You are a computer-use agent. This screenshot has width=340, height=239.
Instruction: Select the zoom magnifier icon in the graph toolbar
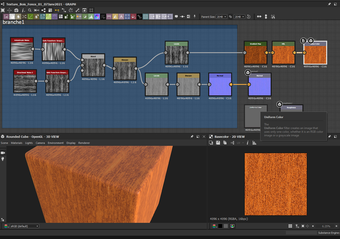point(30,10)
